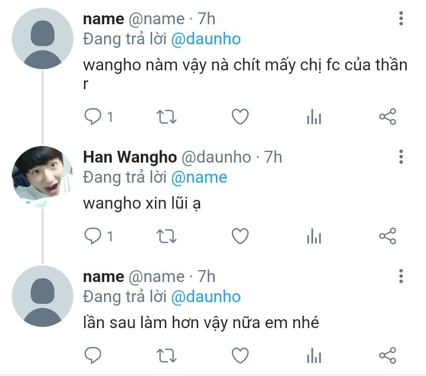The image size is (426, 376).
Task: Reply to the last tweet 'lần sau làm hơn'
Action: point(93,355)
